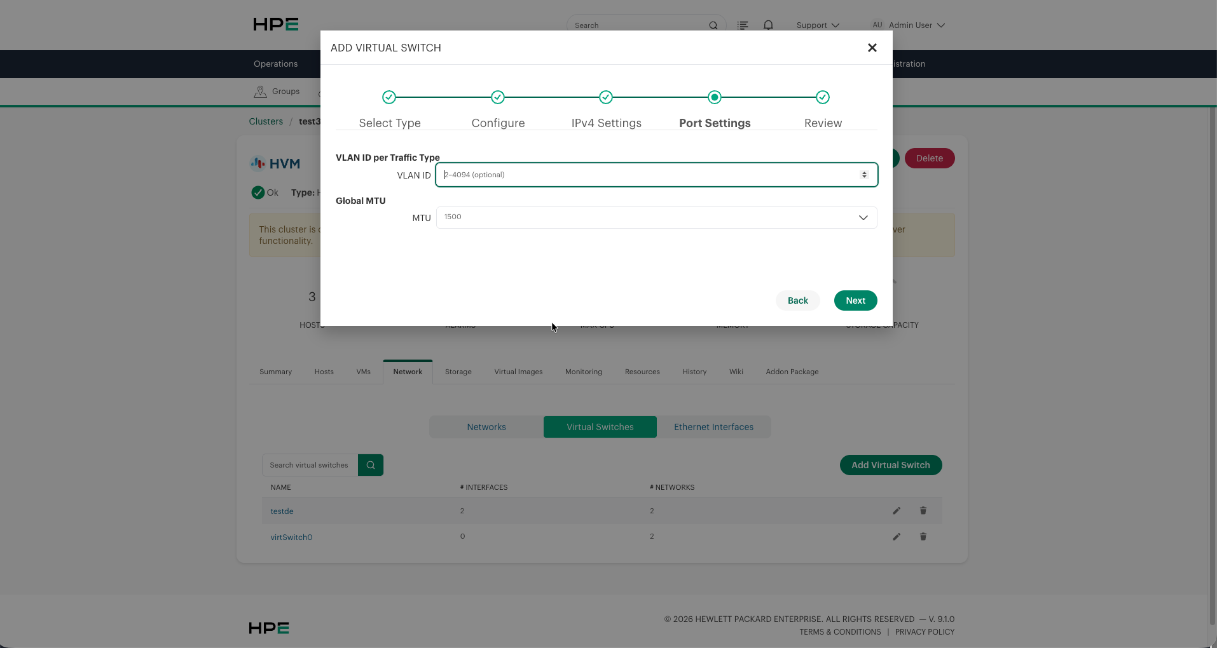Switch to the Hosts tab
This screenshot has height=648, width=1217.
pyautogui.click(x=324, y=372)
